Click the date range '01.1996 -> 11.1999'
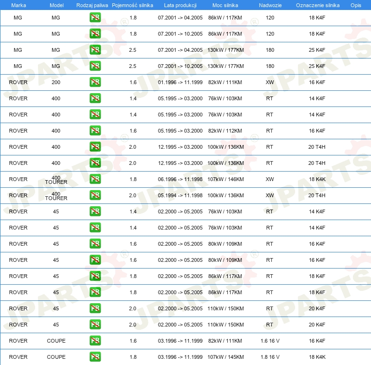Viewport: 371px width, 365px height. 180,82
